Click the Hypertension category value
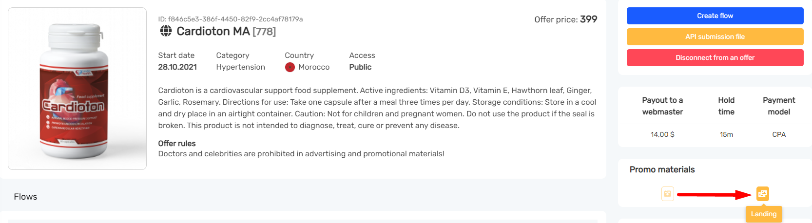 pos(240,67)
